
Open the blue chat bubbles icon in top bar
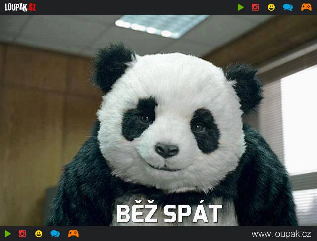coord(288,7)
